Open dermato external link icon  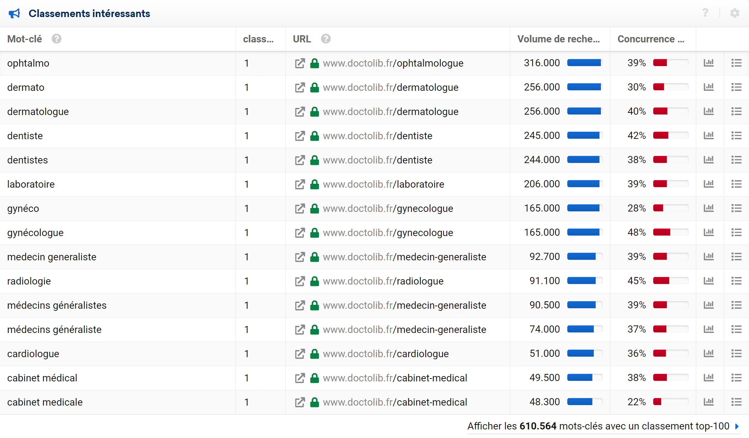tap(300, 88)
